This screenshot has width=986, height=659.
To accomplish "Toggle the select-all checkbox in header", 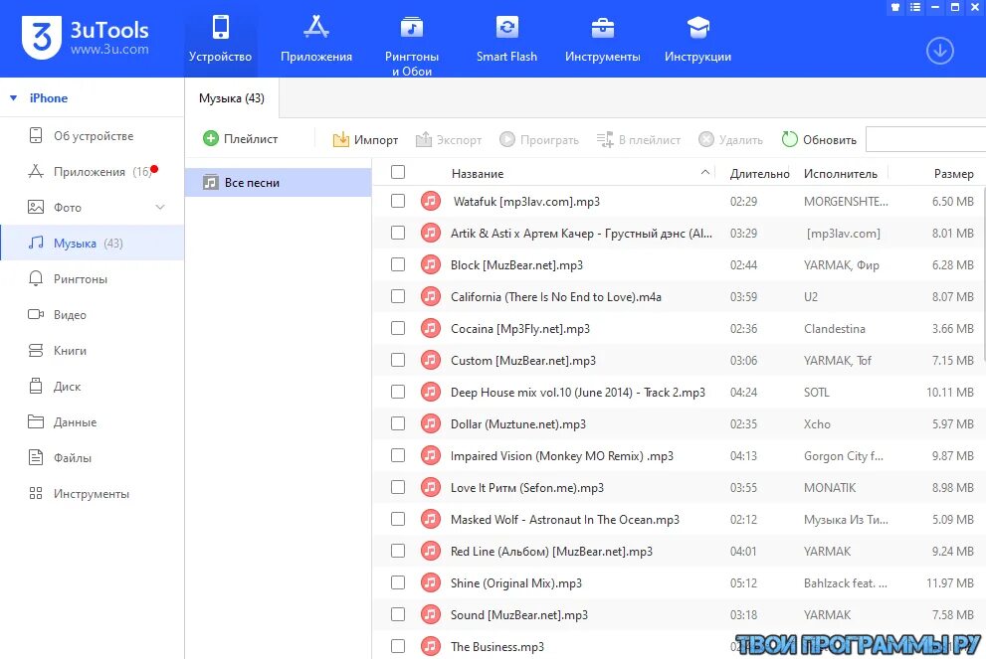I will click(398, 172).
